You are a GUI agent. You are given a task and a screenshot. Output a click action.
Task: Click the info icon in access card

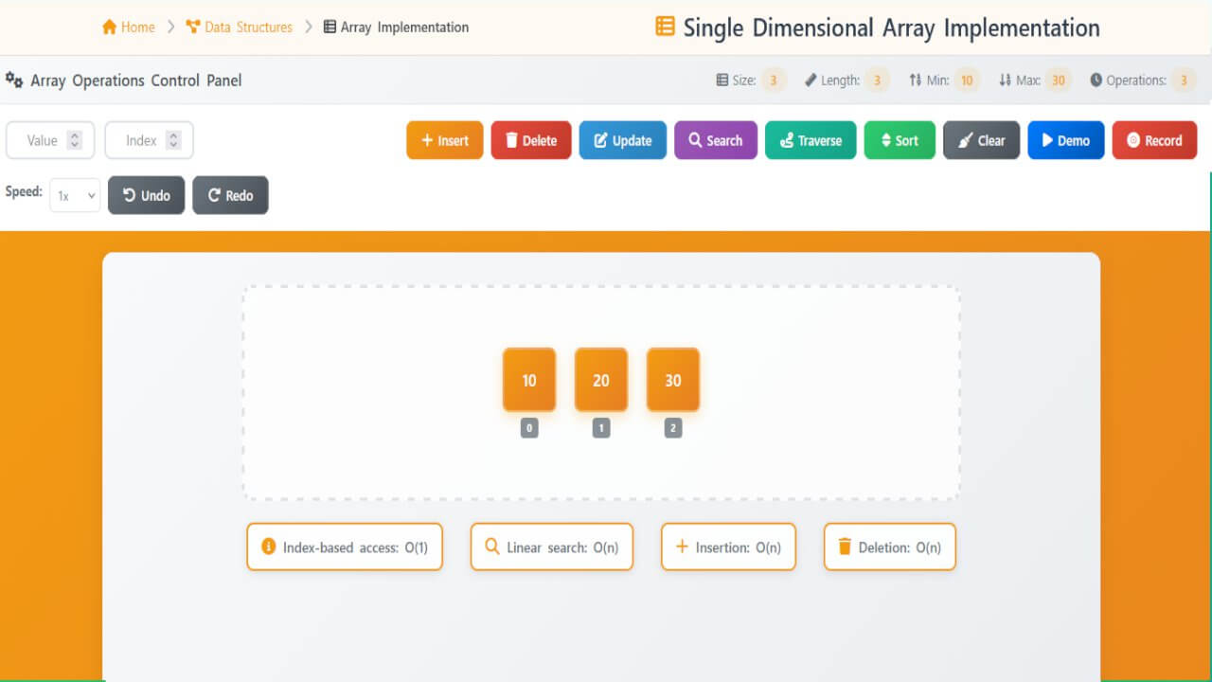[x=268, y=547]
